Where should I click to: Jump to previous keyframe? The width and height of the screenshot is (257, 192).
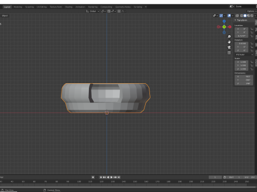pyautogui.click(x=104, y=177)
